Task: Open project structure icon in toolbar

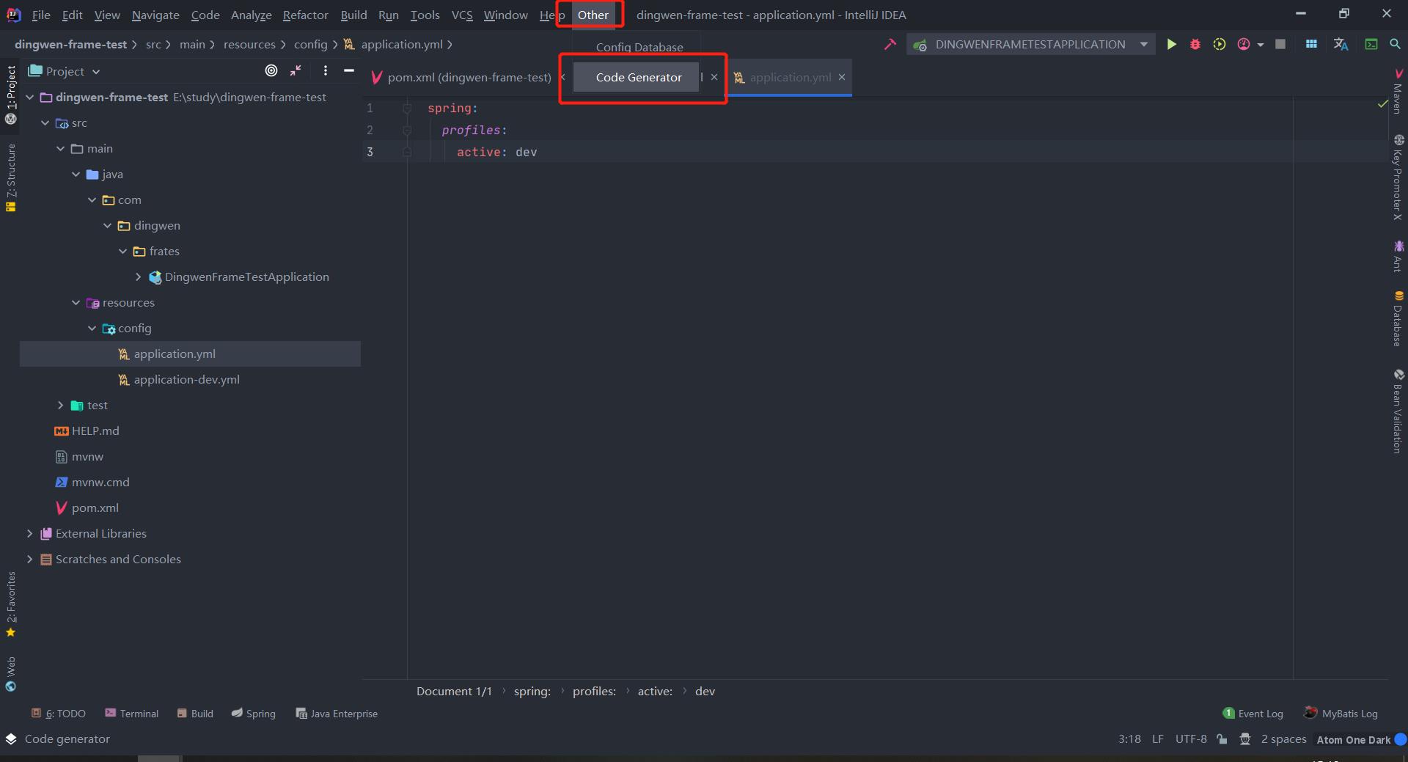Action: coord(1311,45)
